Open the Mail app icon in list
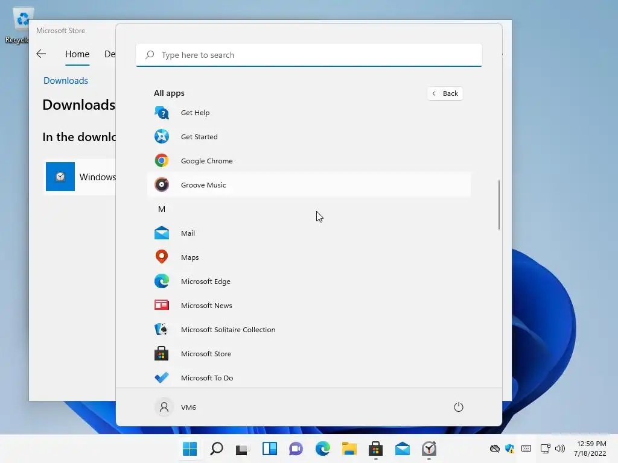This screenshot has width=618, height=463. point(162,233)
